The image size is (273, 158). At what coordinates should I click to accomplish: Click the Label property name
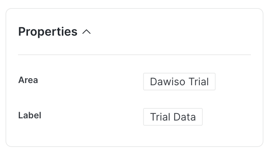(x=30, y=115)
